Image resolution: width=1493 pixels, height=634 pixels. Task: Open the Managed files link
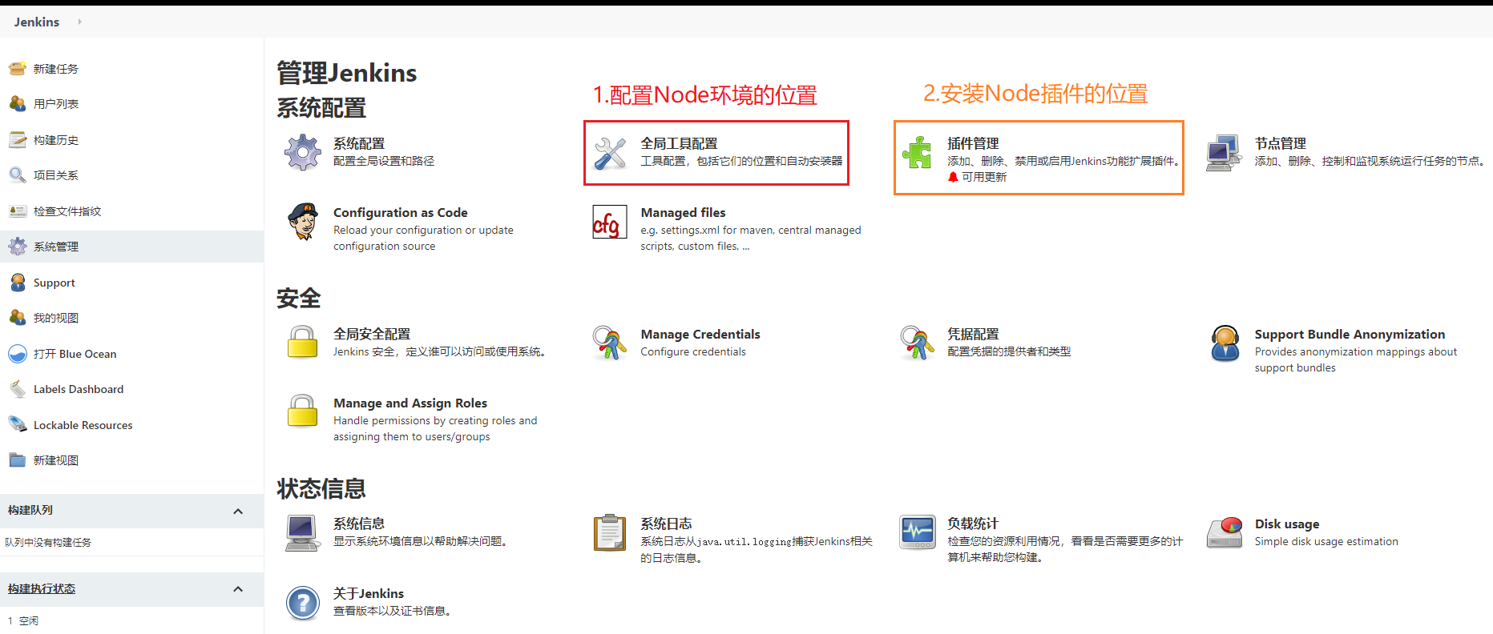tap(683, 212)
